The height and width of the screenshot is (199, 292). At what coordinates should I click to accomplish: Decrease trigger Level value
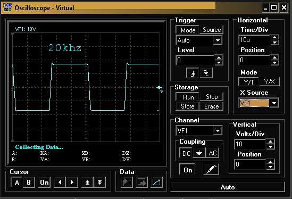[x=219, y=63]
